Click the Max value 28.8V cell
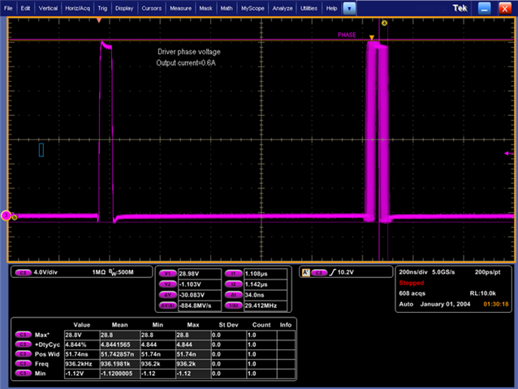This screenshot has height=389, width=518. [82, 335]
